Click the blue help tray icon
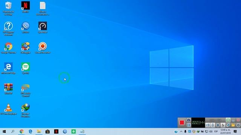 click(176, 132)
